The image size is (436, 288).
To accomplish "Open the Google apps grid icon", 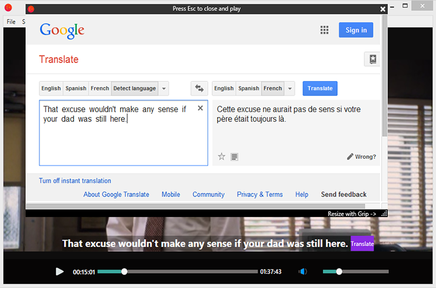I will coord(324,30).
